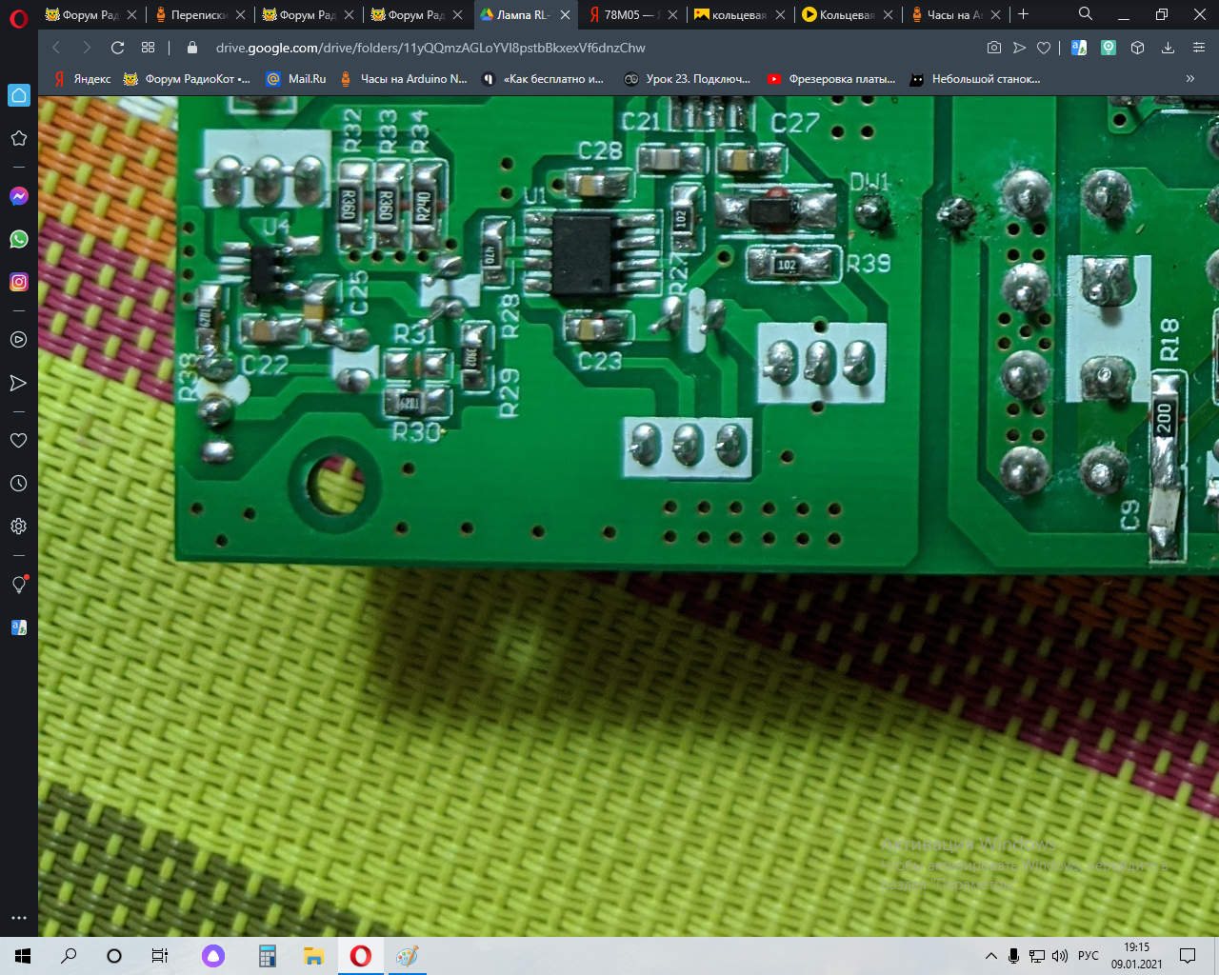Open the Player panel in sidebar
Image resolution: width=1219 pixels, height=975 pixels.
[18, 340]
